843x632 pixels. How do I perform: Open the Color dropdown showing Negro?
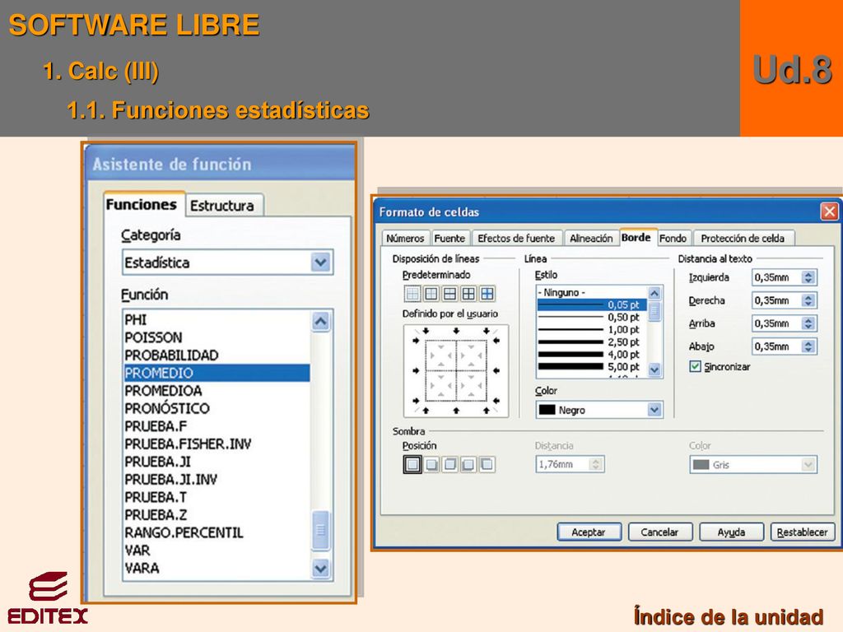click(599, 410)
